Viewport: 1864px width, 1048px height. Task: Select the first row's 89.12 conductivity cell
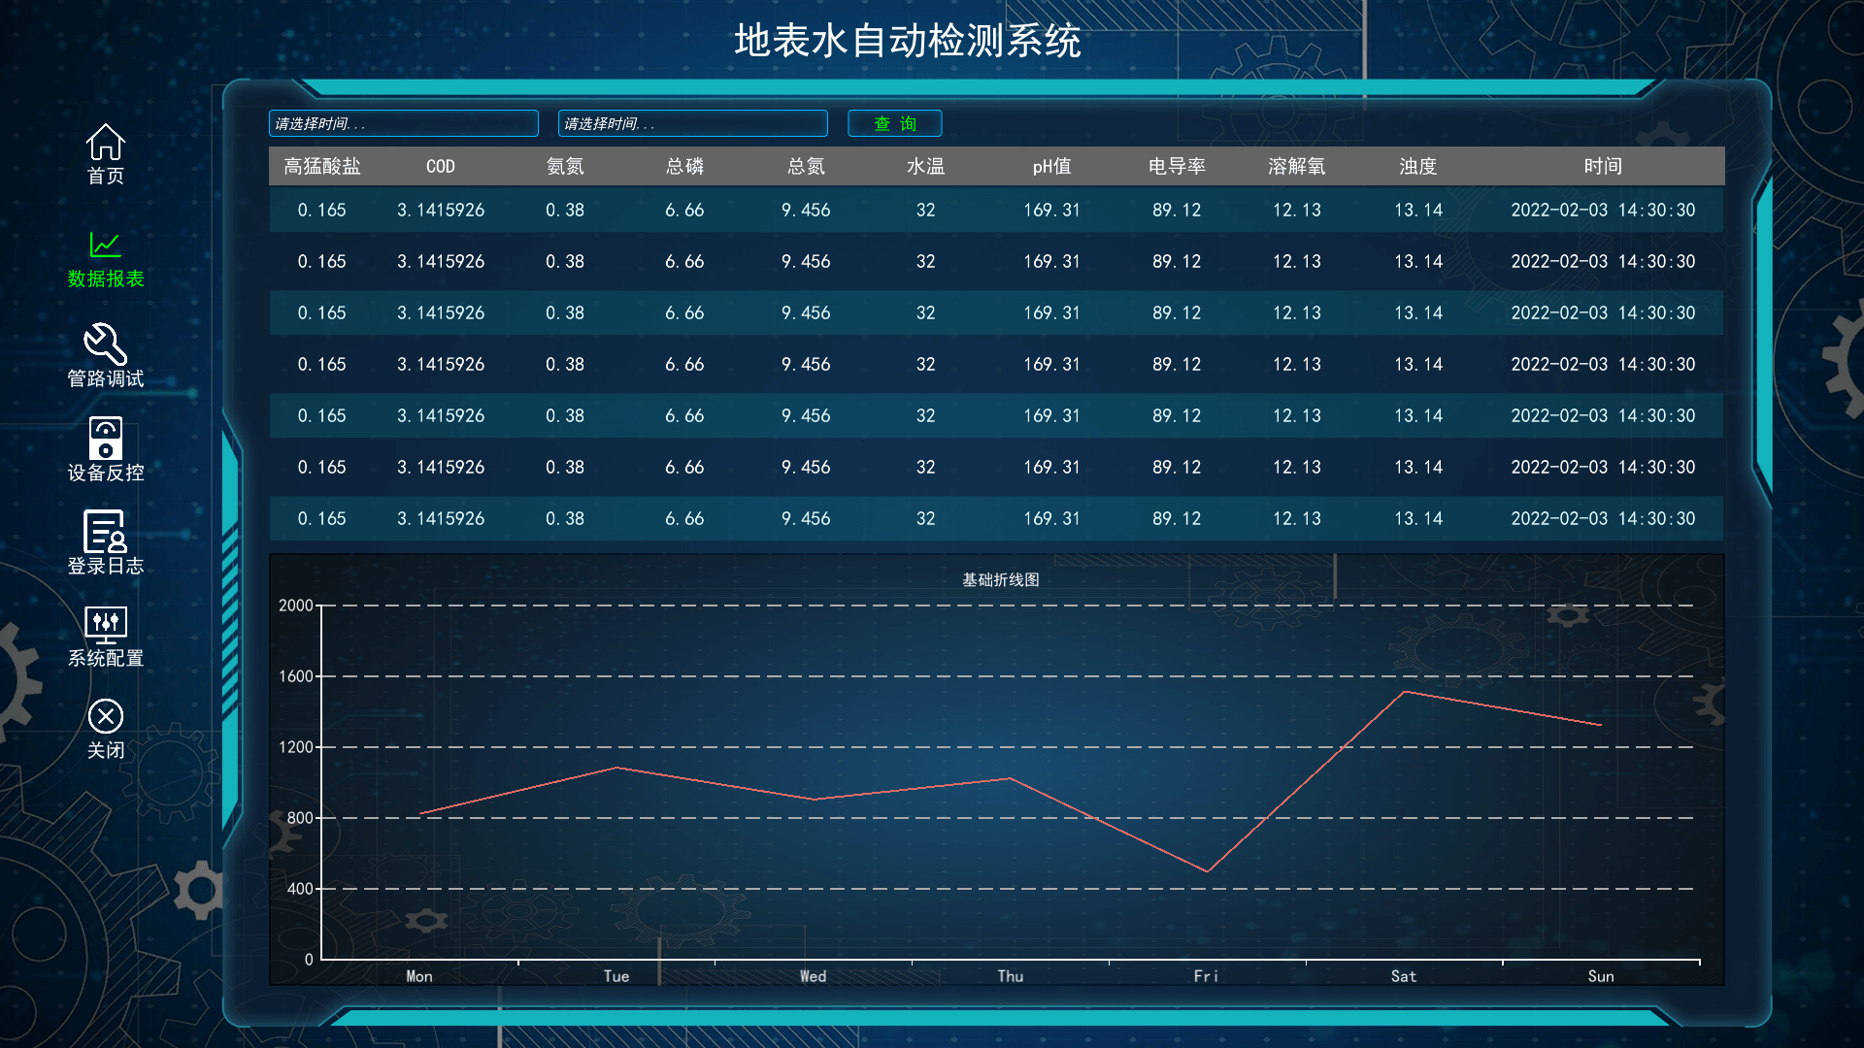[x=1177, y=210]
